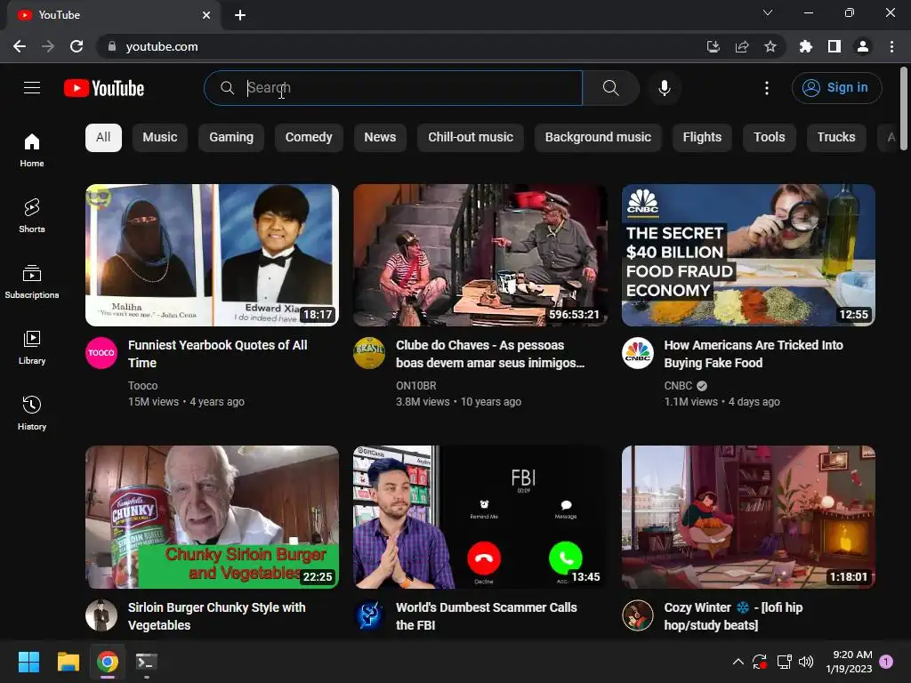911x683 pixels.
Task: Select the Comedy filter chip
Action: (309, 138)
